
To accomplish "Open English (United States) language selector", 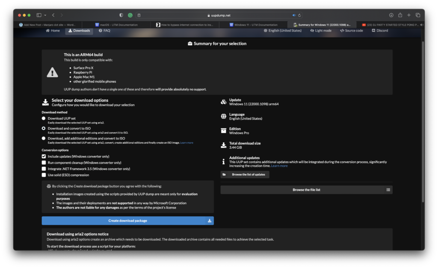I will click(x=283, y=30).
